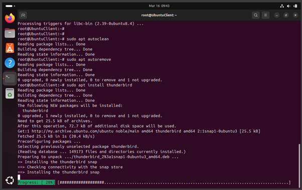Screen dimensions: 302x190
Task: Click the terminal title root@UbuntuClient
Action: pos(159,15)
